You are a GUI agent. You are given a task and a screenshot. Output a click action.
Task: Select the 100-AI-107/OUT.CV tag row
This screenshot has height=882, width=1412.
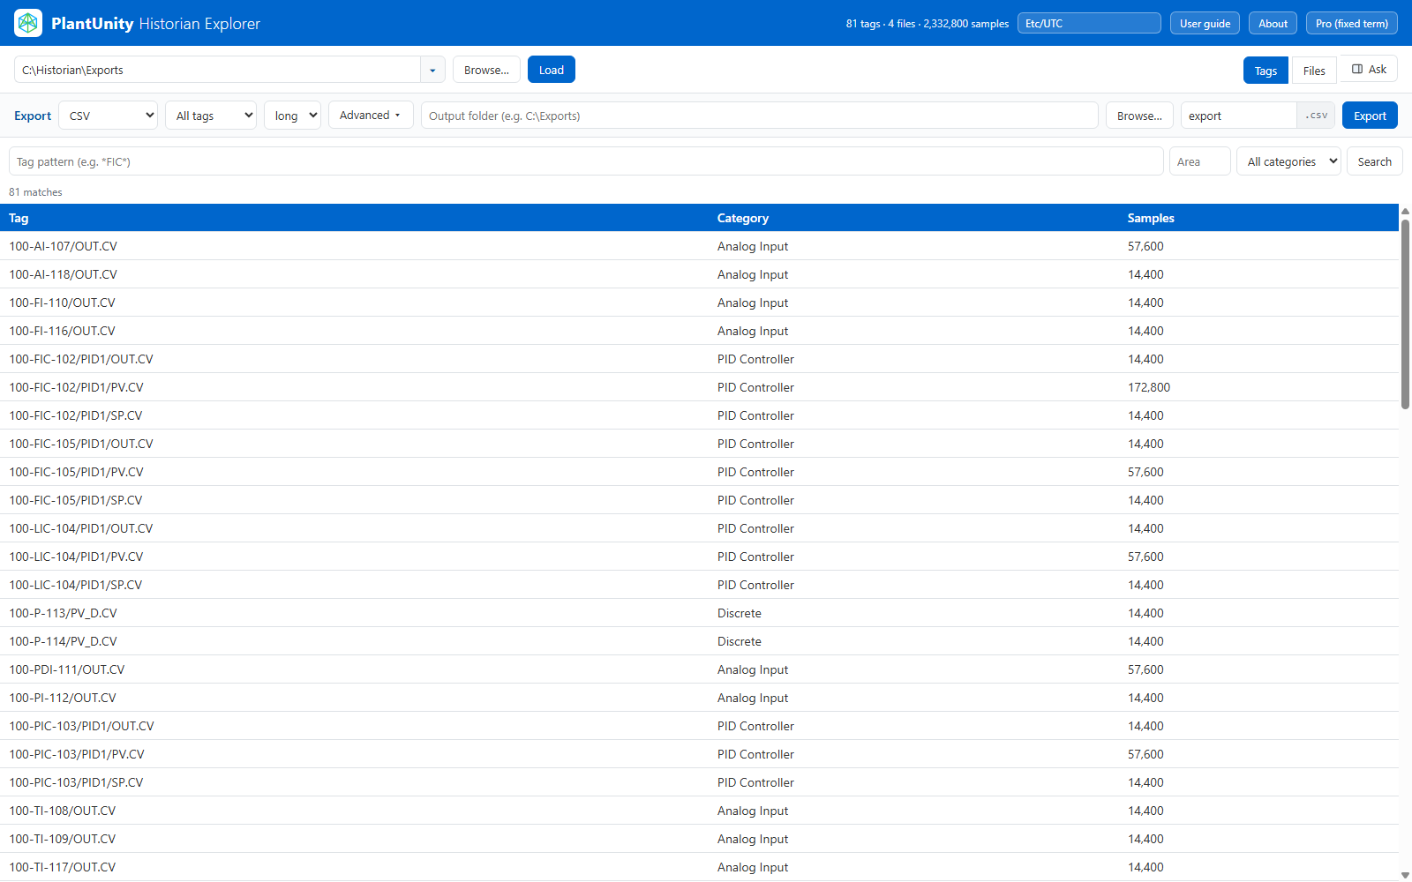coord(699,246)
